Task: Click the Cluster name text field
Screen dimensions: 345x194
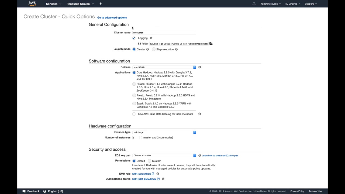Action: click(x=164, y=33)
